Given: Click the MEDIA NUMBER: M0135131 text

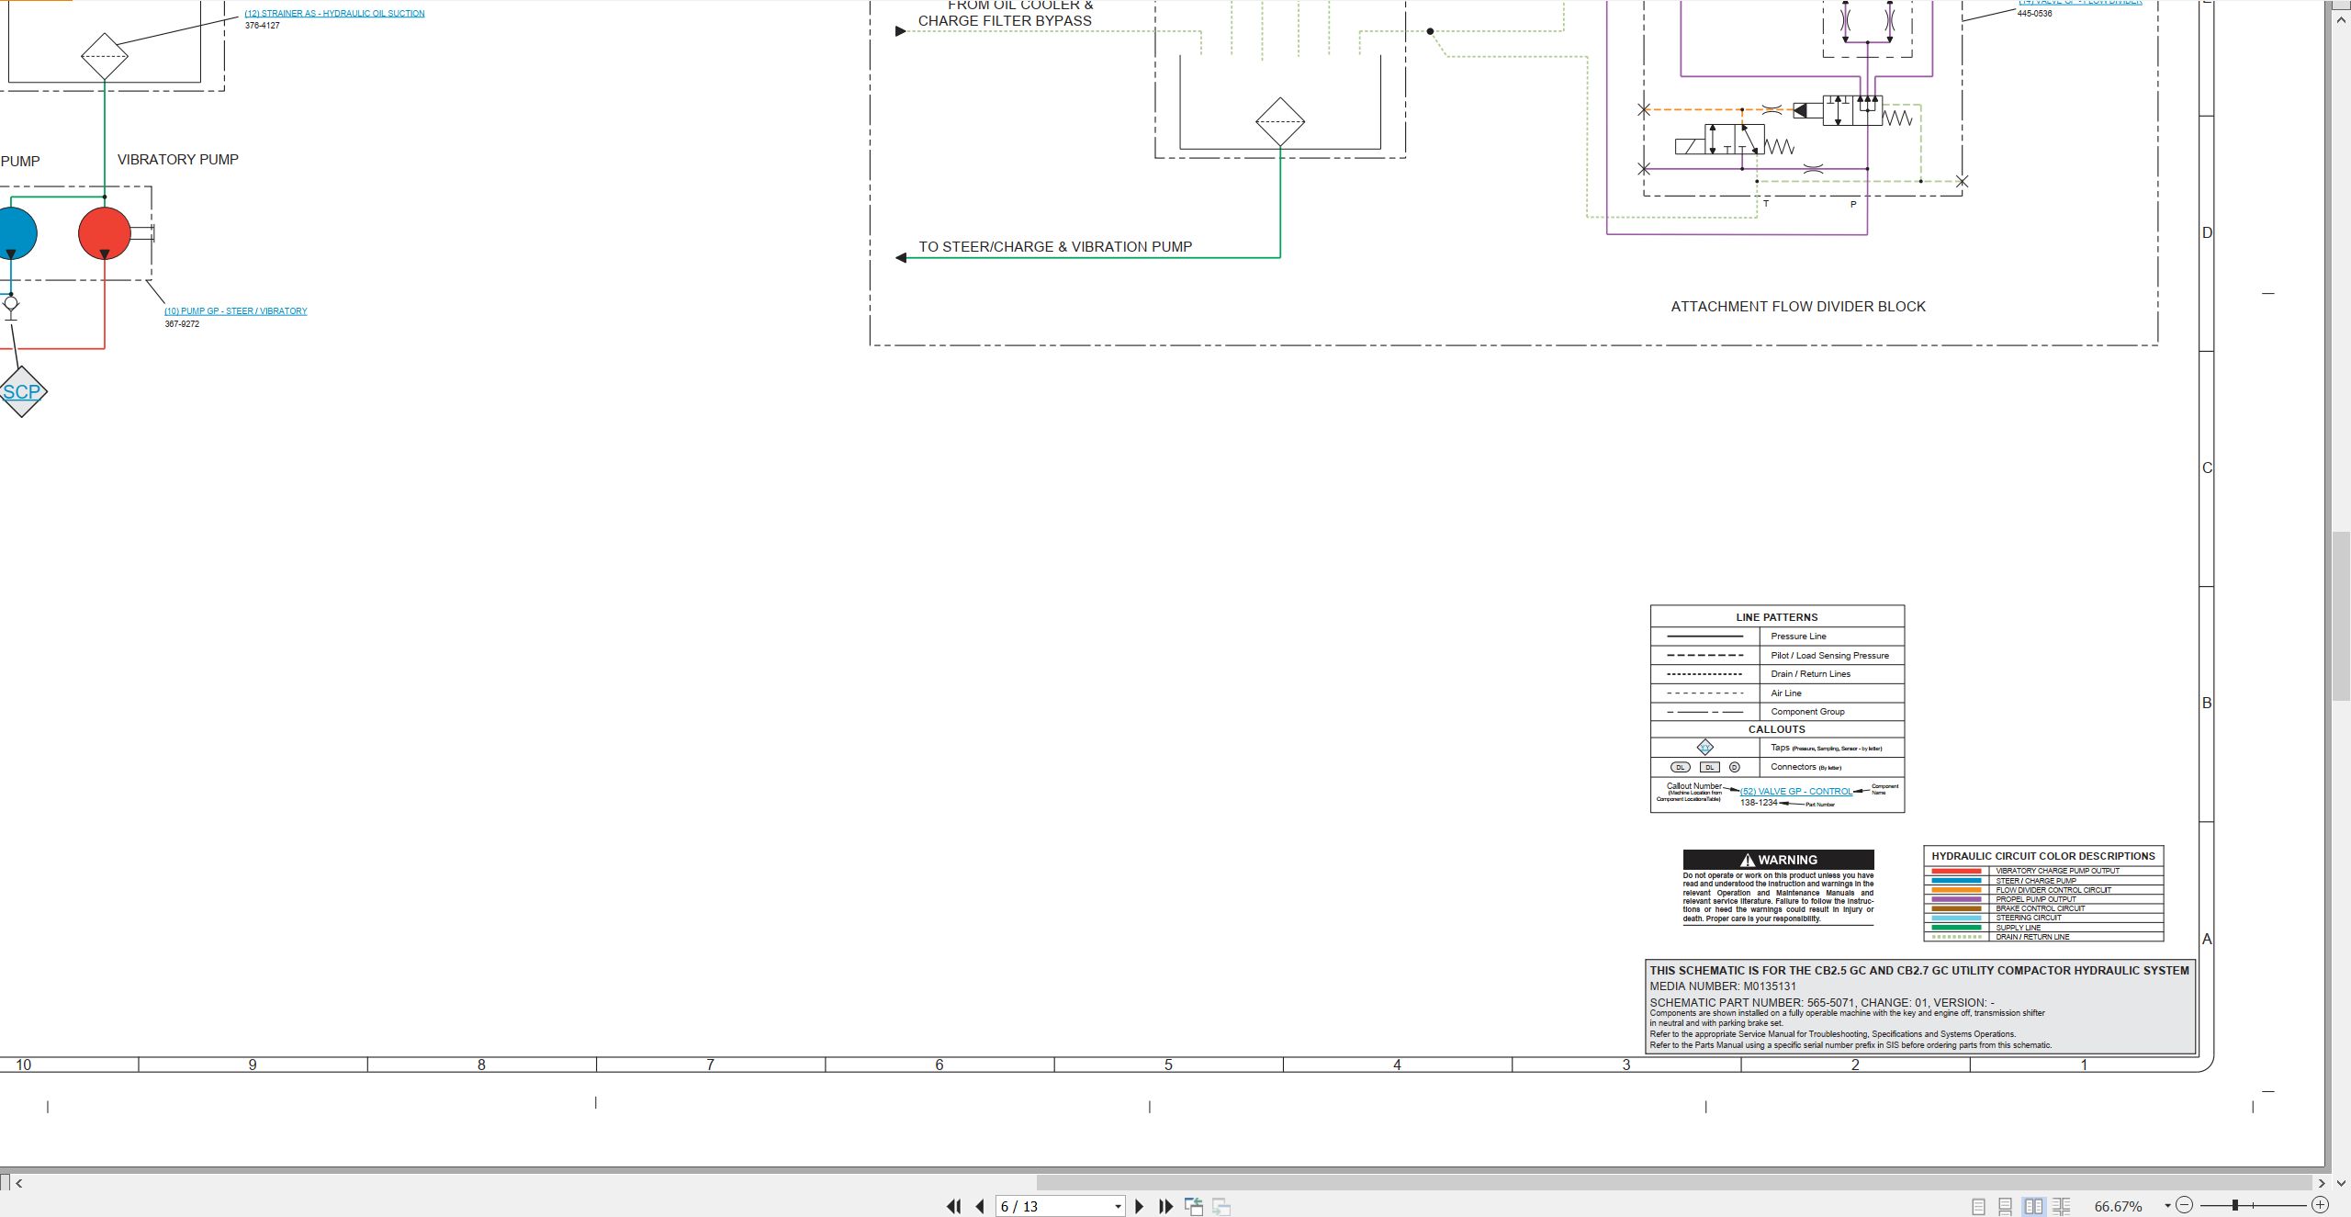Looking at the screenshot, I should pyautogui.click(x=1723, y=986).
